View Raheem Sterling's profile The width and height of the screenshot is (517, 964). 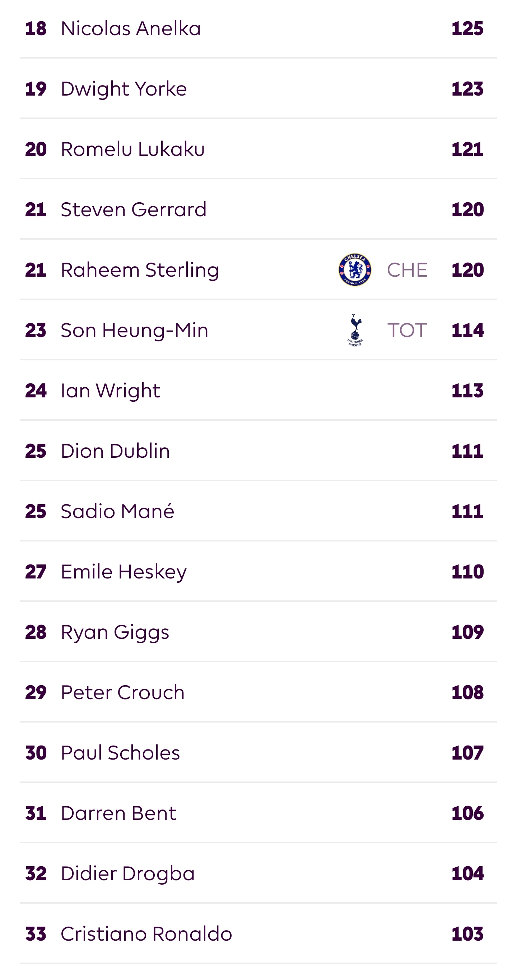pos(140,270)
